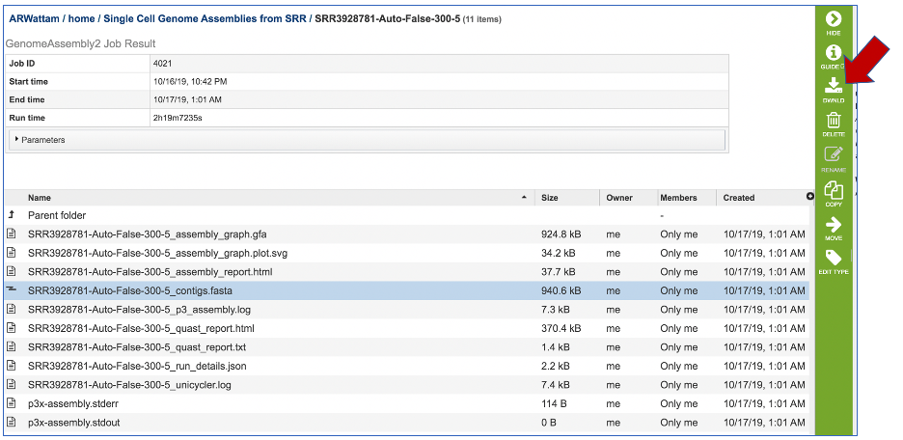Toggle Name column sort arrow

tap(524, 198)
